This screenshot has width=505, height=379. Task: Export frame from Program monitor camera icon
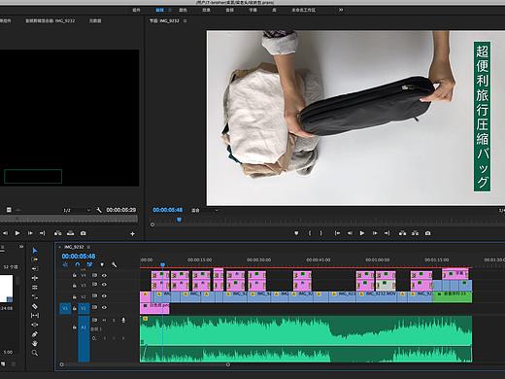(427, 233)
